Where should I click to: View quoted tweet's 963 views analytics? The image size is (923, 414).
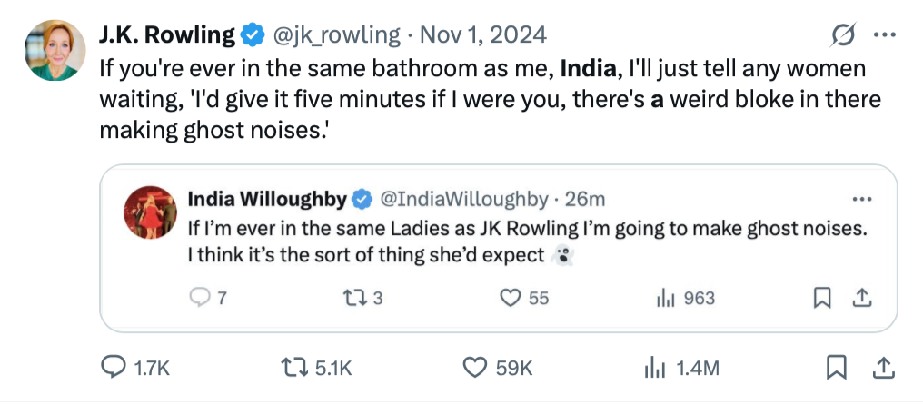[x=662, y=298]
